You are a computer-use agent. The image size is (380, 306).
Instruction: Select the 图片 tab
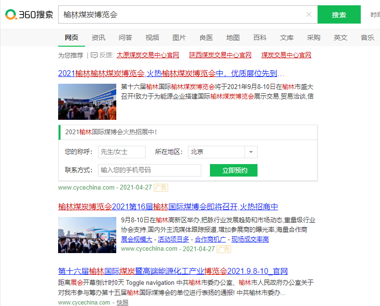(179, 38)
